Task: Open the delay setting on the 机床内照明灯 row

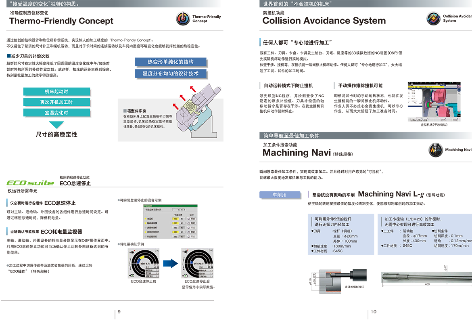Action: 192,232
